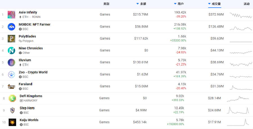Sort by 成交量 volume column header
Viewport: 253px width, 129px height.
pyautogui.click(x=214, y=4)
